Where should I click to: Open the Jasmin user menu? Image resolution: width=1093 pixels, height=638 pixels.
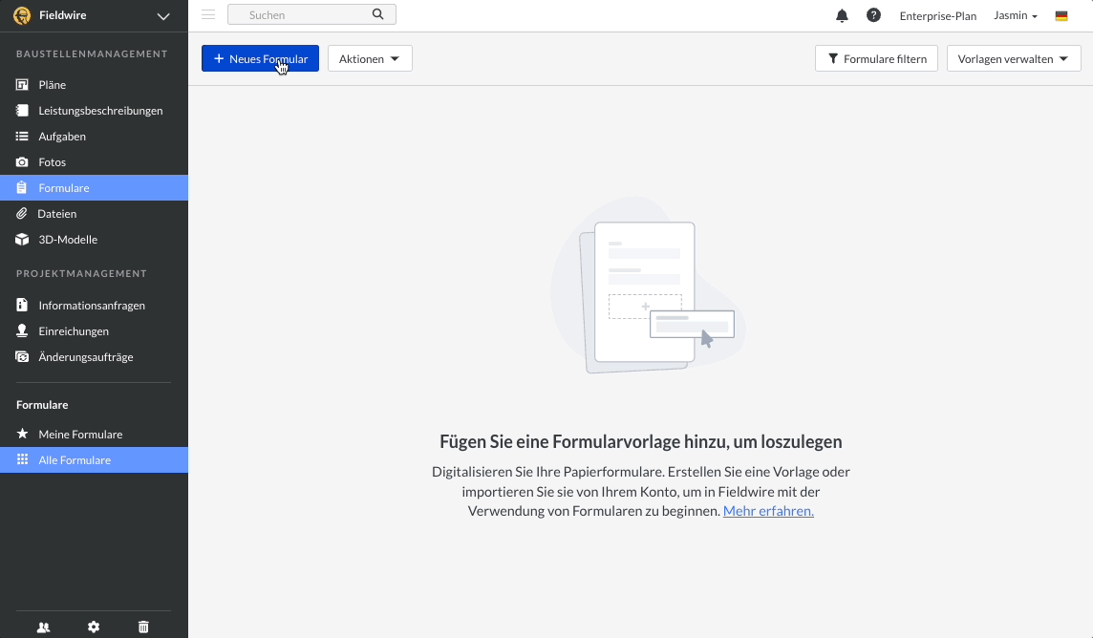pos(1015,15)
